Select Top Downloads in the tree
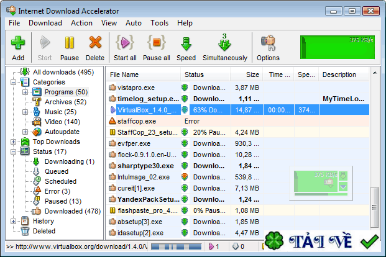Image resolution: width=386 pixels, height=257 pixels. (x=57, y=142)
